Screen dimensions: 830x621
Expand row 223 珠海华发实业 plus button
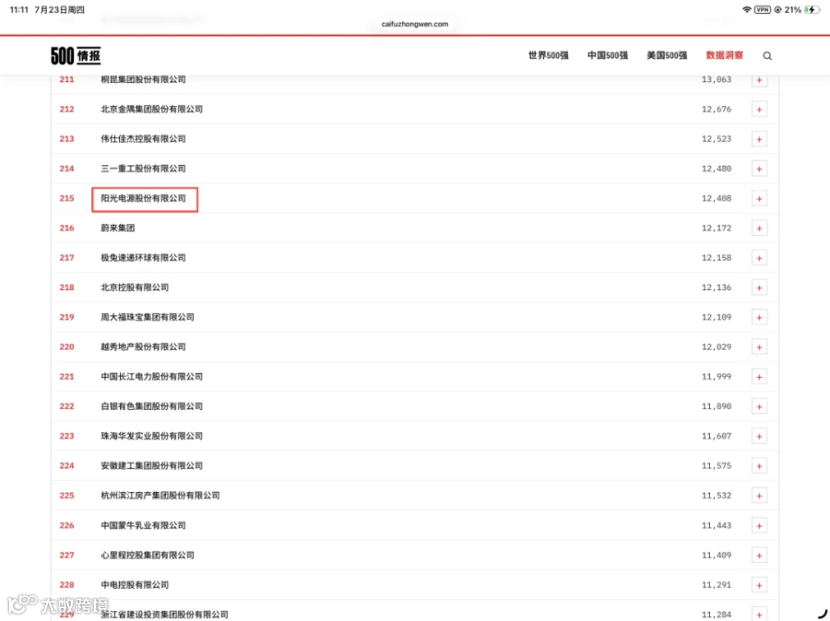point(759,437)
